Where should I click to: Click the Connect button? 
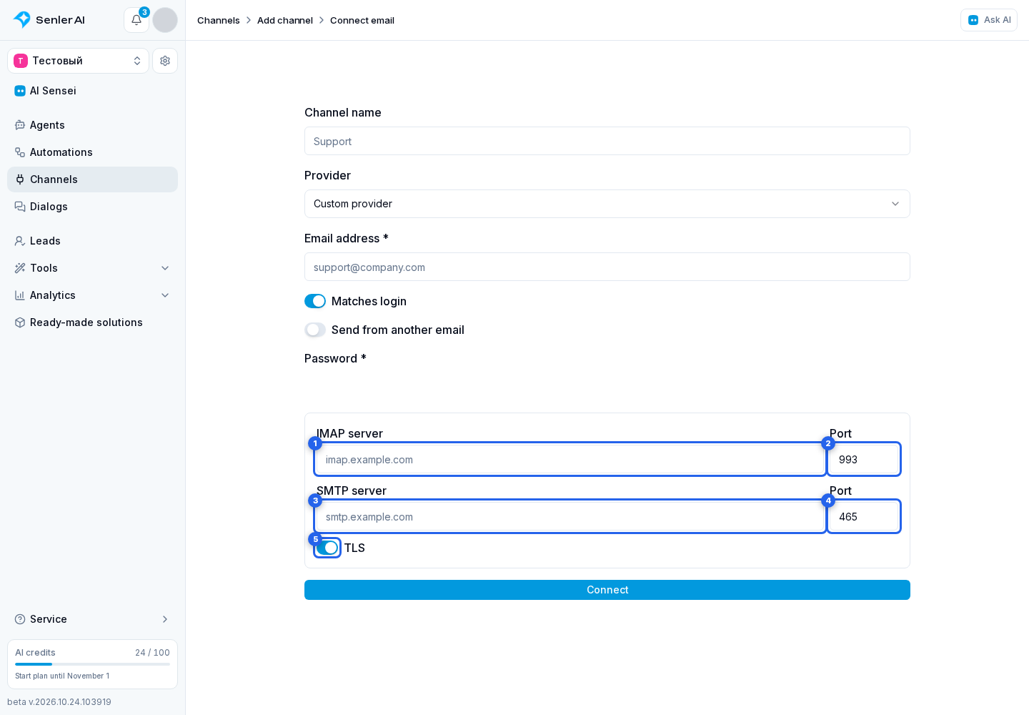coord(607,590)
